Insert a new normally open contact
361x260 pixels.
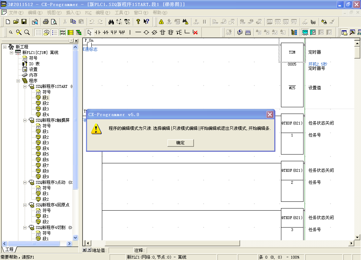[x=97, y=32]
